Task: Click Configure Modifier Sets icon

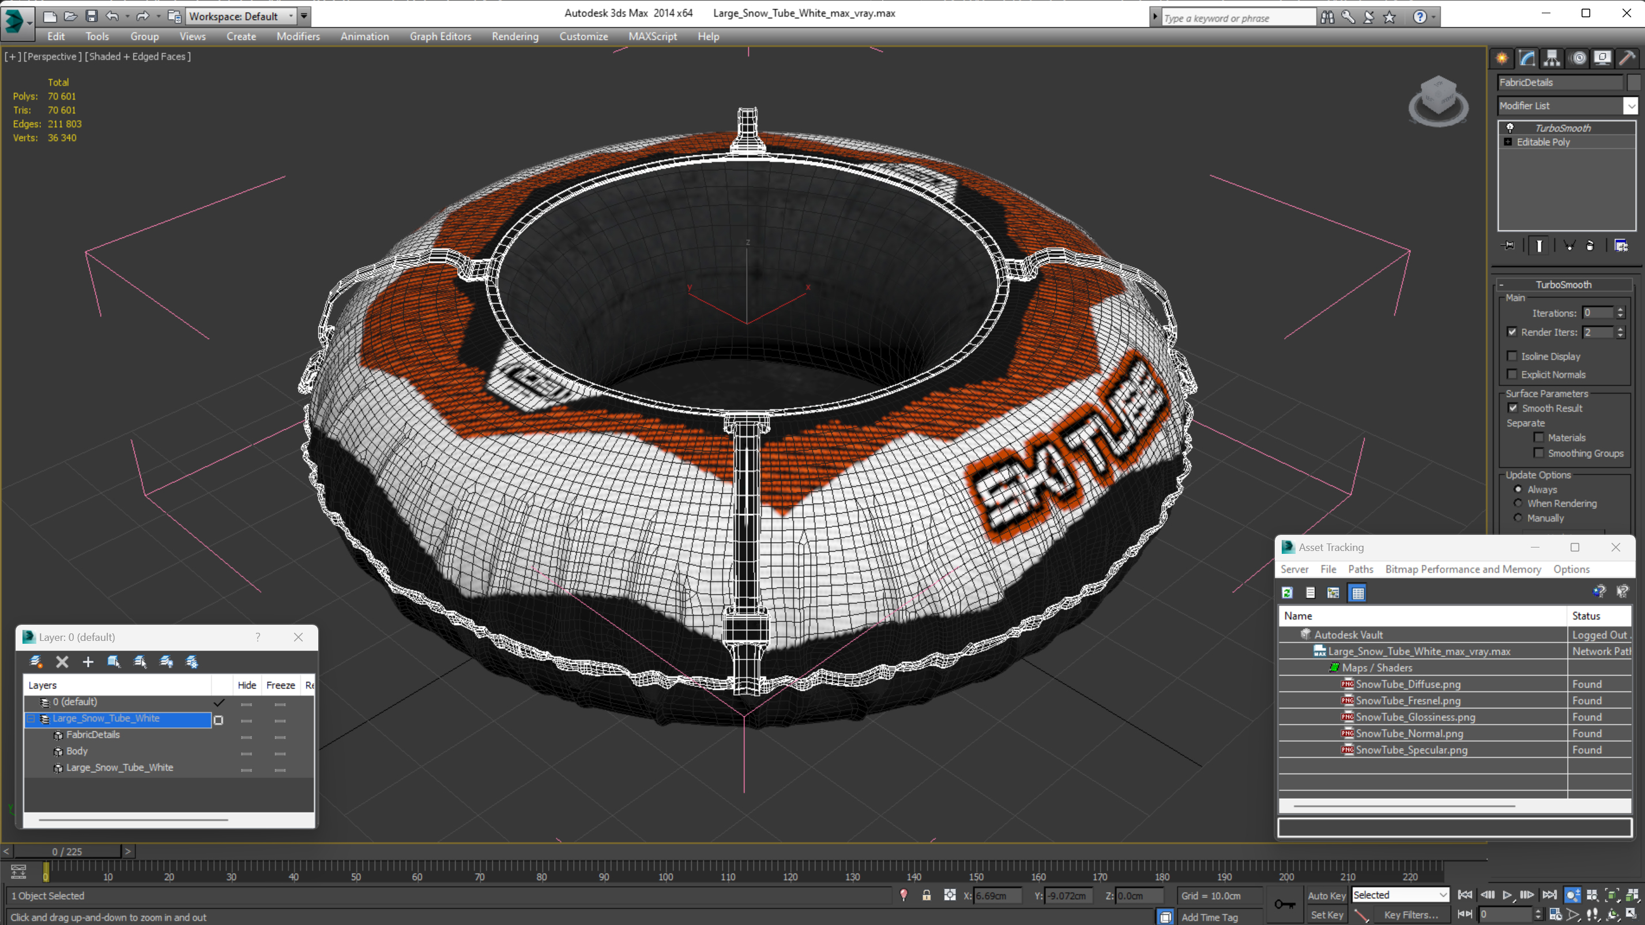Action: tap(1621, 245)
